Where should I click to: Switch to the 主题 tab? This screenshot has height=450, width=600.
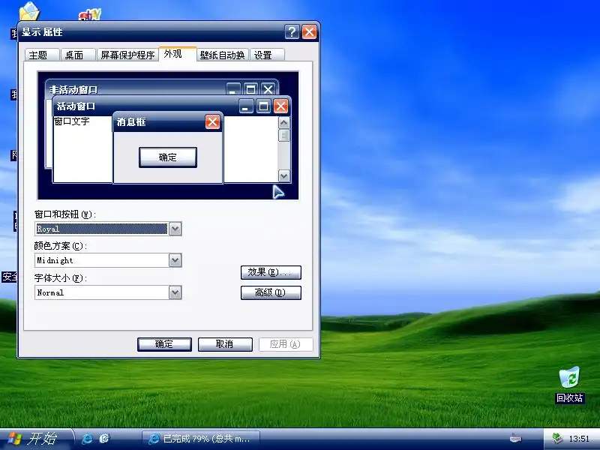[42, 55]
